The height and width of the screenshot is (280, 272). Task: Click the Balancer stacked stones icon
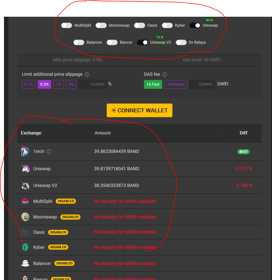[25, 263]
